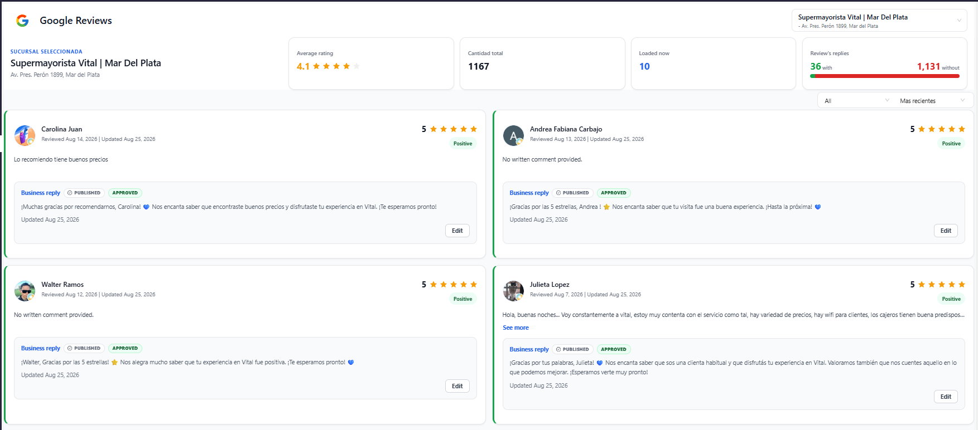Click Business reply link in Andrea's card
The height and width of the screenshot is (430, 978).
click(529, 193)
